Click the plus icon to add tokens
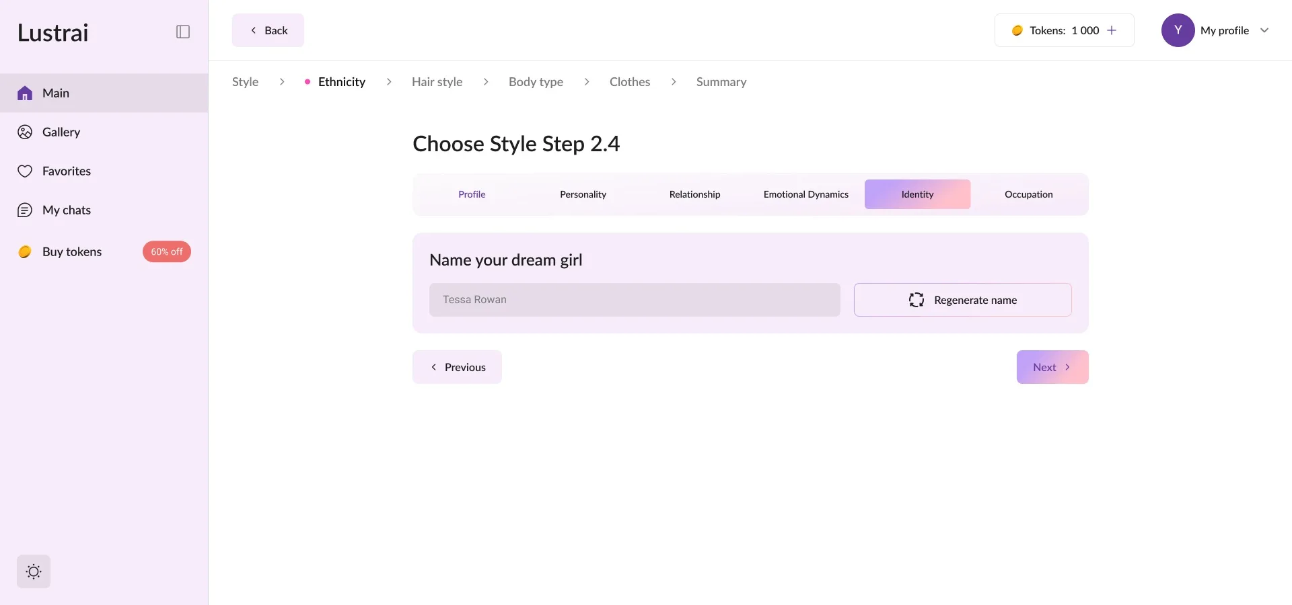This screenshot has width=1292, height=605. (1112, 30)
